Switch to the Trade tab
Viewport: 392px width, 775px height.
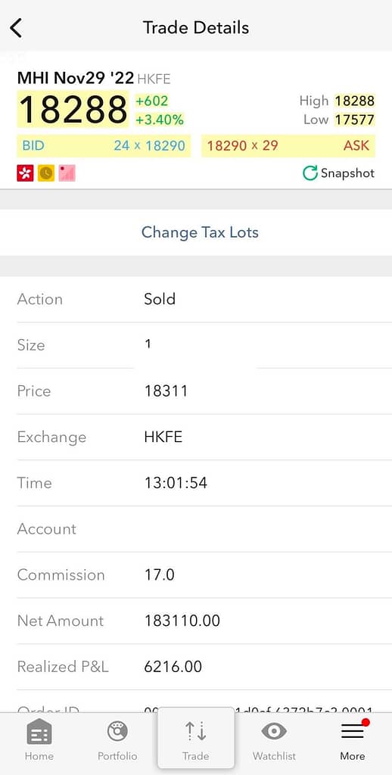point(196,740)
